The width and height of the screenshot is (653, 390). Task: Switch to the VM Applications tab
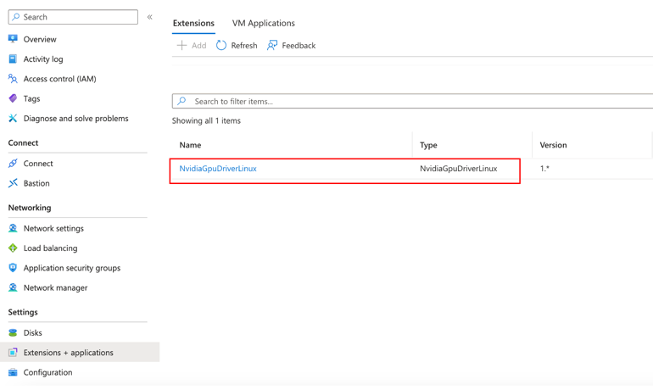(x=263, y=23)
